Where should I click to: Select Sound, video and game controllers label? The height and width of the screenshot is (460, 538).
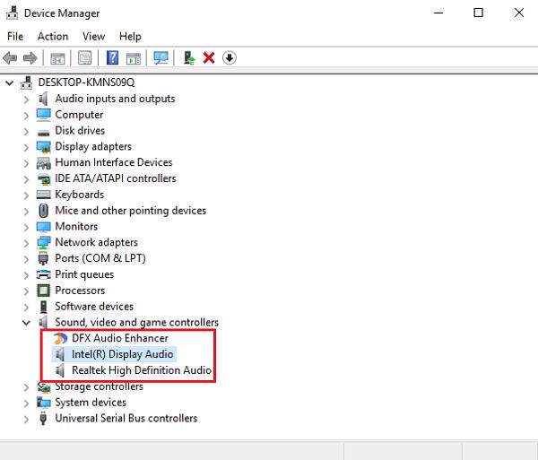tap(136, 323)
